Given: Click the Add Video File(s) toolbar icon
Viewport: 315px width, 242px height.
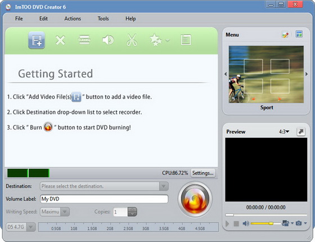Looking at the screenshot, I should tap(37, 40).
